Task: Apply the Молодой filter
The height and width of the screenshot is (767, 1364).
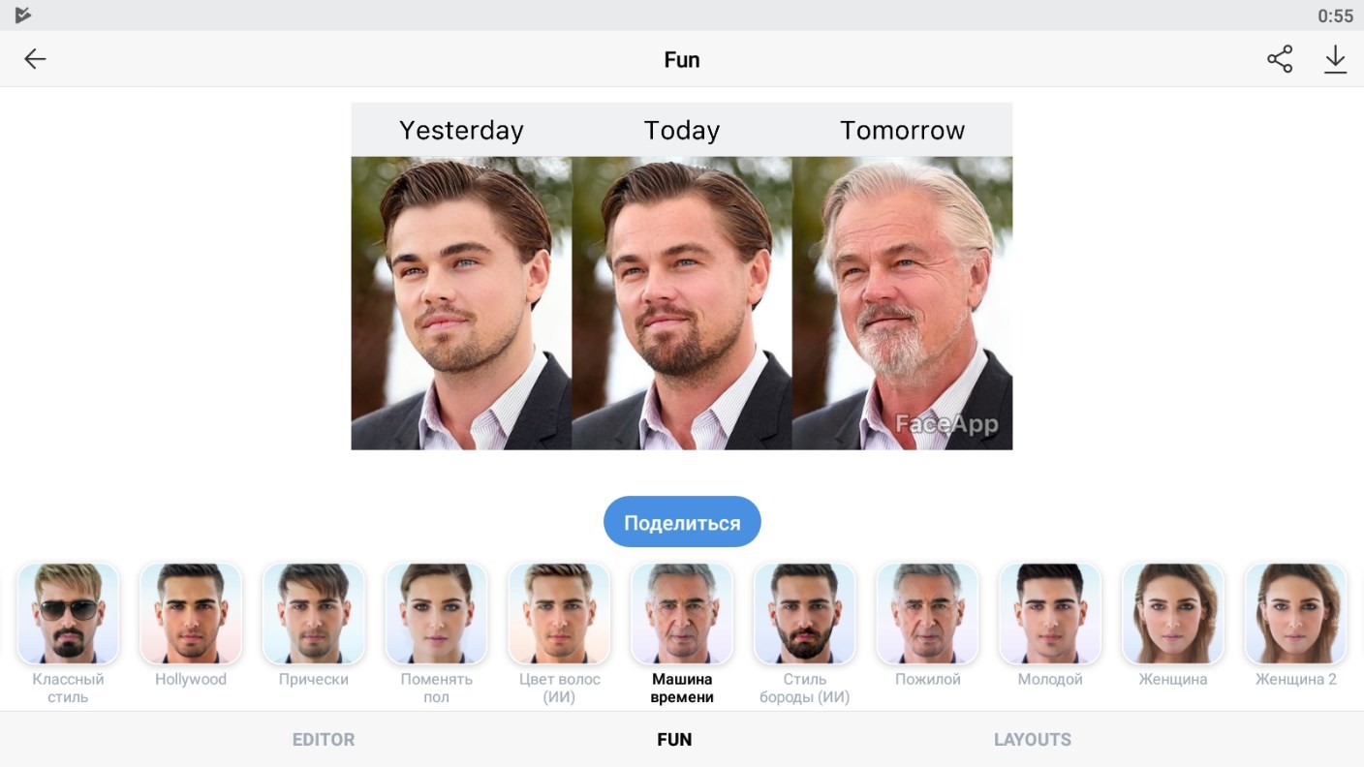Action: pos(1050,614)
